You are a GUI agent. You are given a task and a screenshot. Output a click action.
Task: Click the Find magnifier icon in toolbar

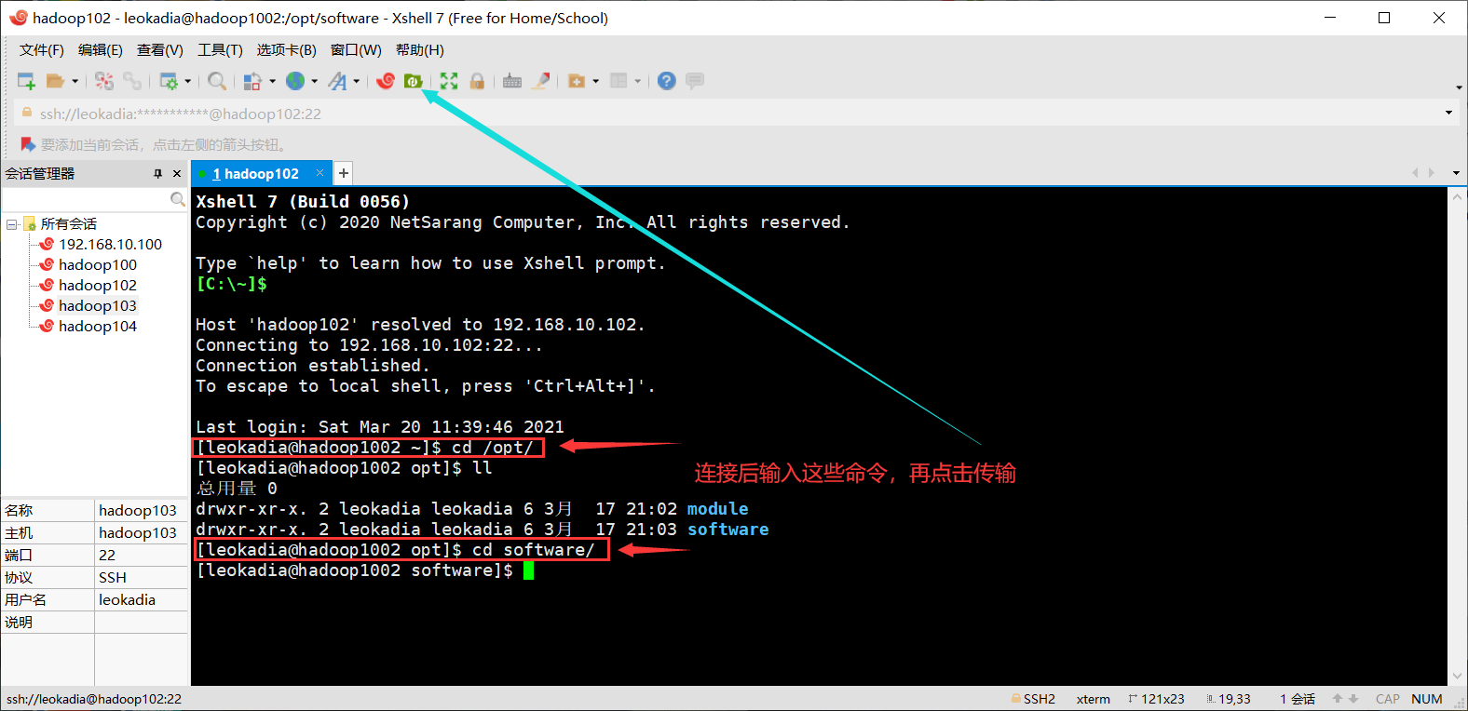tap(216, 81)
